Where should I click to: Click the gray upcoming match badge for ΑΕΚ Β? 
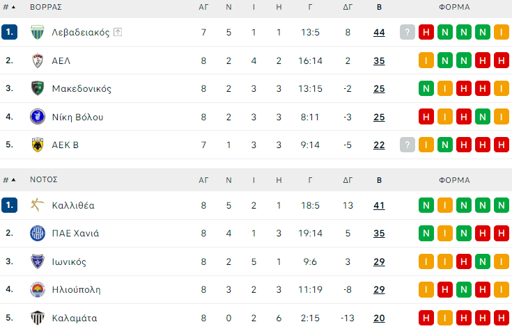408,145
